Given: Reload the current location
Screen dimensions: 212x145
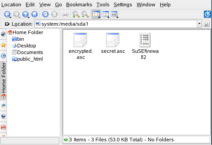Looking at the screenshot, I should point(45,14).
